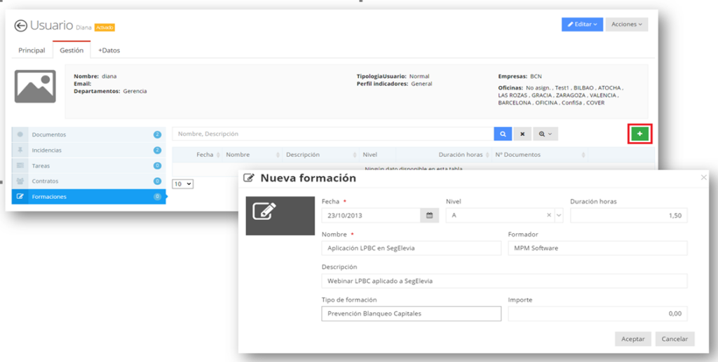Image resolution: width=718 pixels, height=362 pixels.
Task: Open the Editar dropdown button
Action: click(x=581, y=25)
